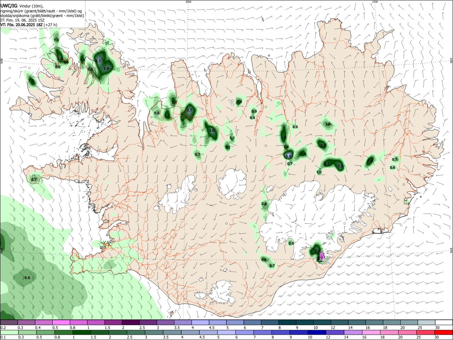Select the rain legend swatch starting at 7
The image size is (453, 340).
263,332
